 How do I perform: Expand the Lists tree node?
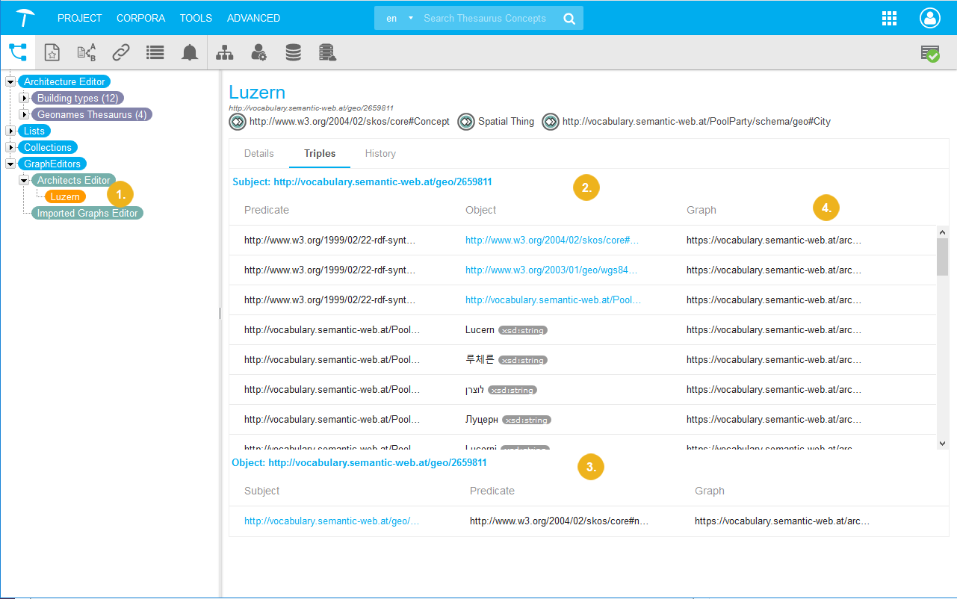(x=10, y=131)
